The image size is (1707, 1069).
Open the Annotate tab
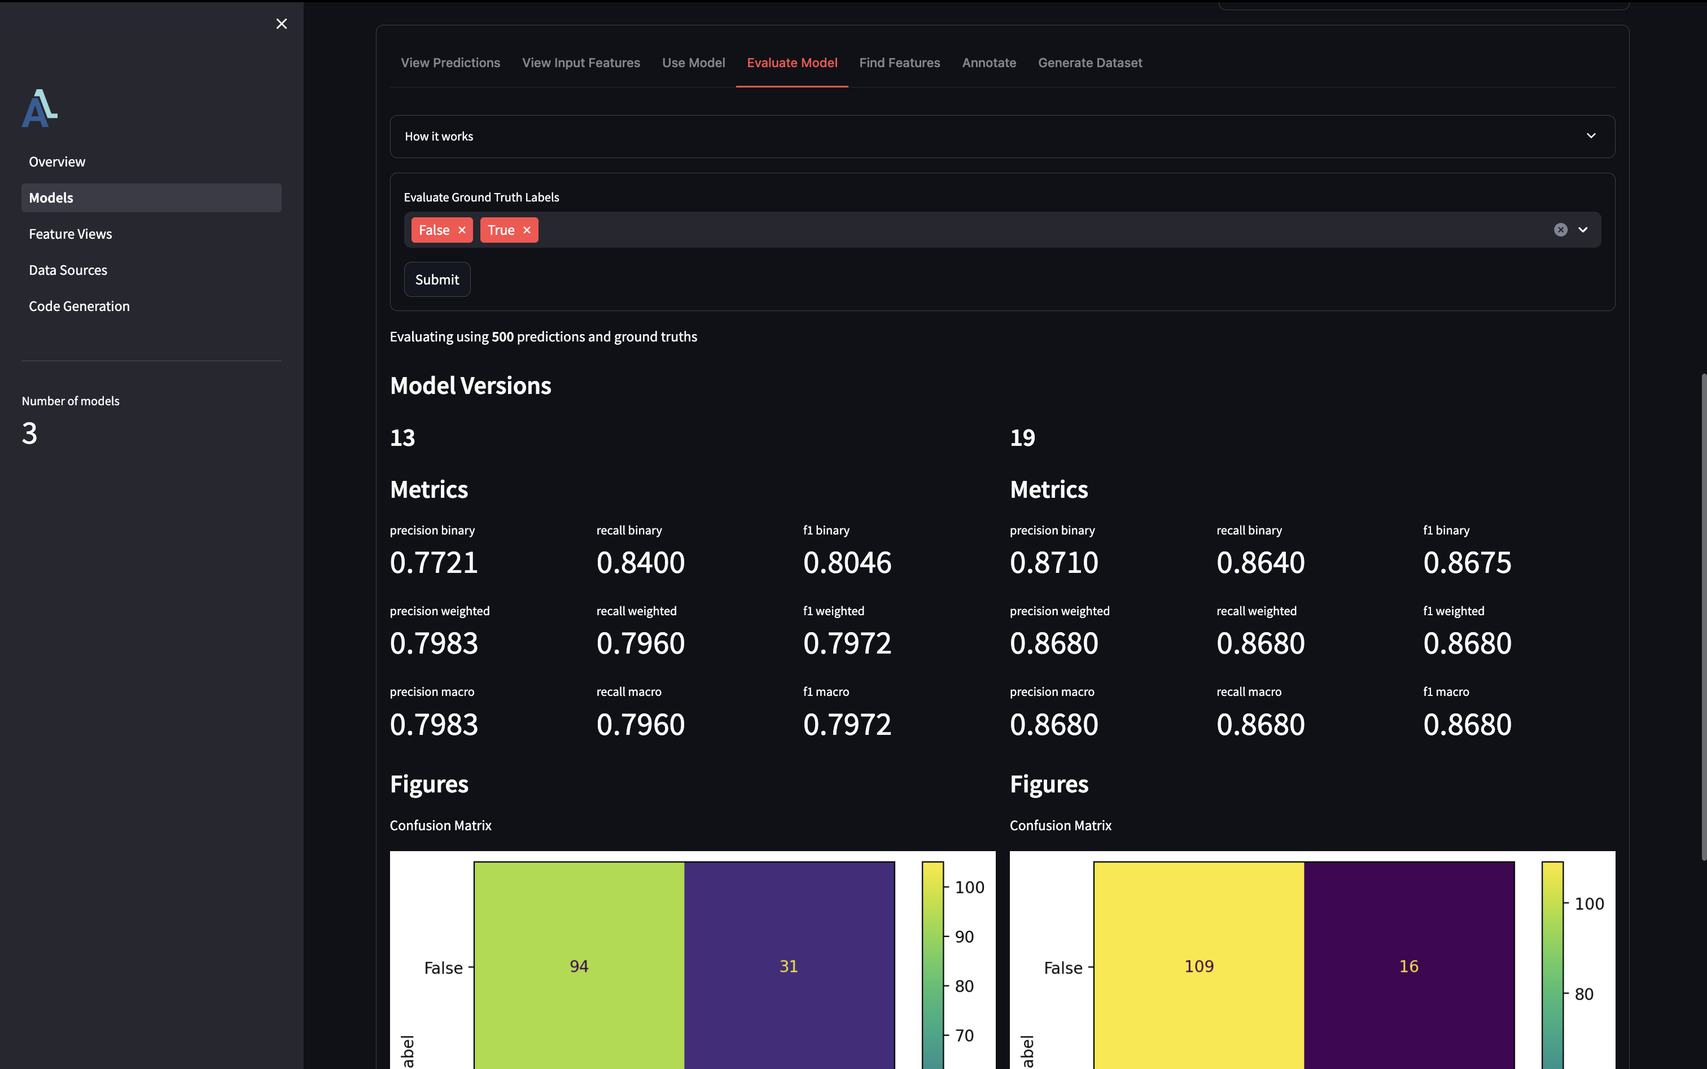pos(988,63)
